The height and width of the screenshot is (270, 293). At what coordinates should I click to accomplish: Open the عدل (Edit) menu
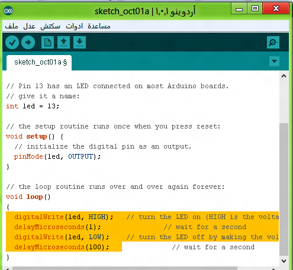(29, 26)
